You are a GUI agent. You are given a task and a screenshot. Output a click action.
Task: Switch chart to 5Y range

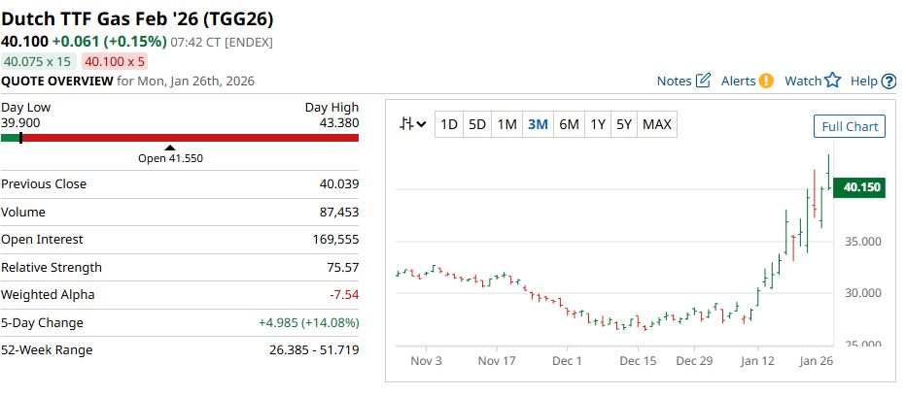624,124
